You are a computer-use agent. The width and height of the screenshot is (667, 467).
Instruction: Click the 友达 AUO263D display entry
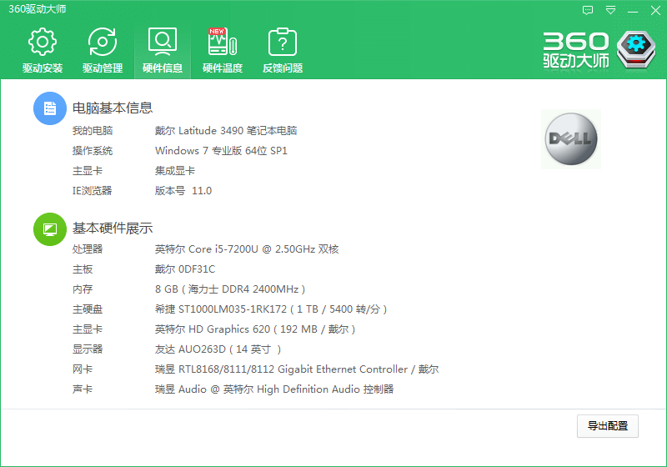pyautogui.click(x=218, y=349)
